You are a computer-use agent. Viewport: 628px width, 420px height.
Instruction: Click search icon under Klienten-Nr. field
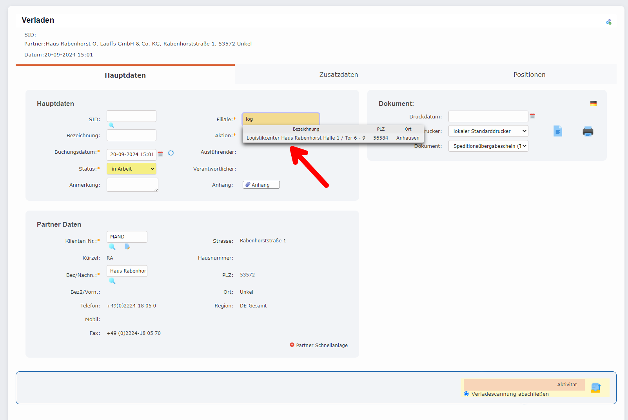[112, 247]
